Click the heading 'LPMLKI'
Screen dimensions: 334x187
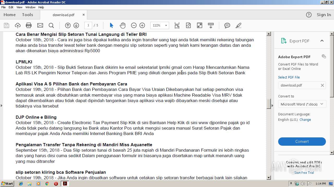click(24, 62)
